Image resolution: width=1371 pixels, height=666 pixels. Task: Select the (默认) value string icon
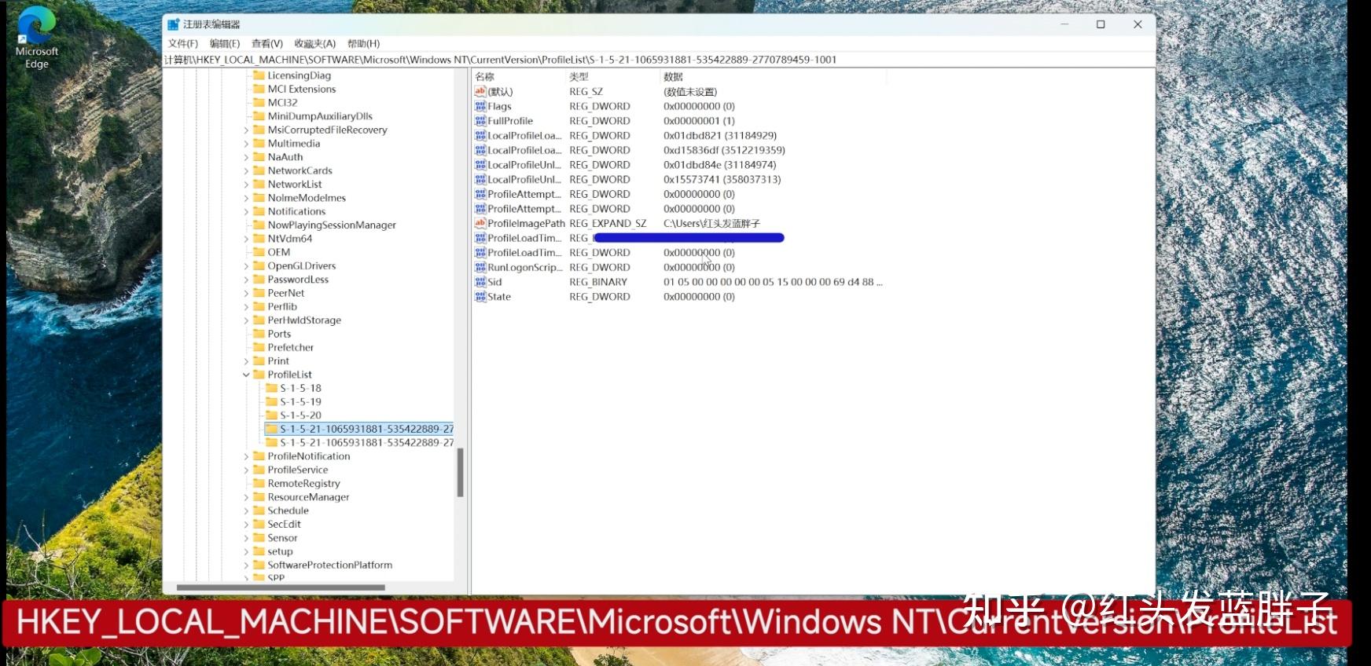(x=480, y=92)
